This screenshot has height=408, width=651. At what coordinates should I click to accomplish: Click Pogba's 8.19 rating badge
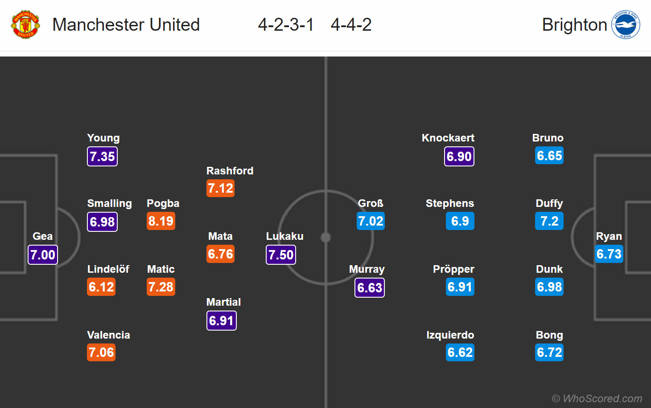tap(161, 221)
